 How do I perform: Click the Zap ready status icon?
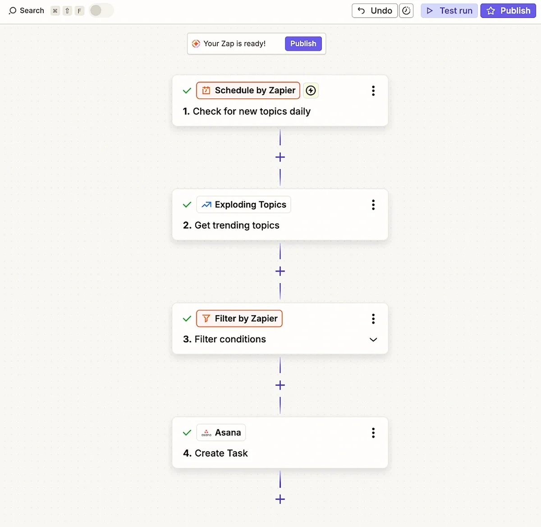click(x=196, y=44)
